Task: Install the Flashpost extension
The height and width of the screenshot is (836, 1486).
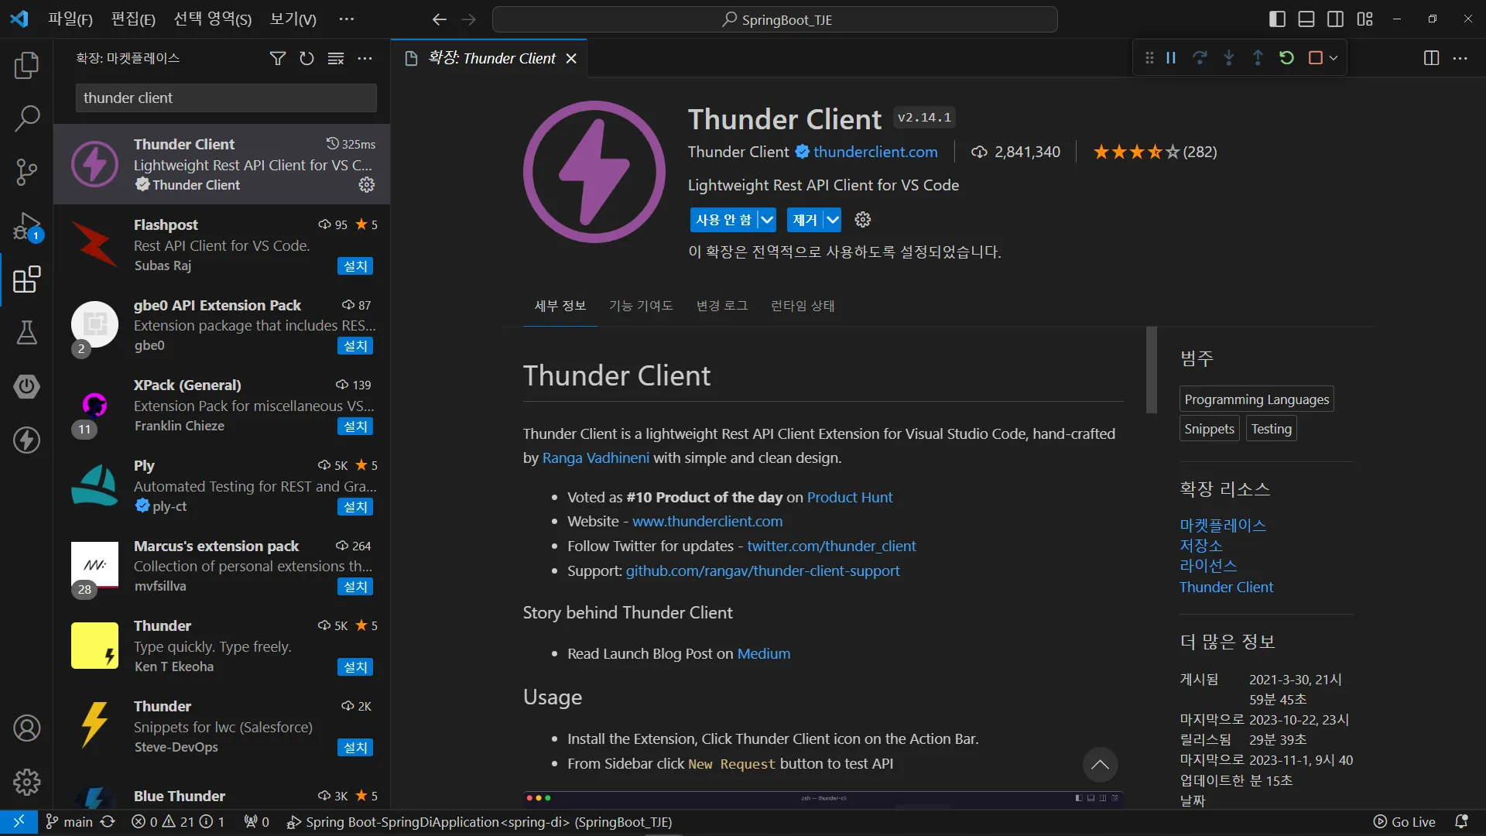Action: 355,266
